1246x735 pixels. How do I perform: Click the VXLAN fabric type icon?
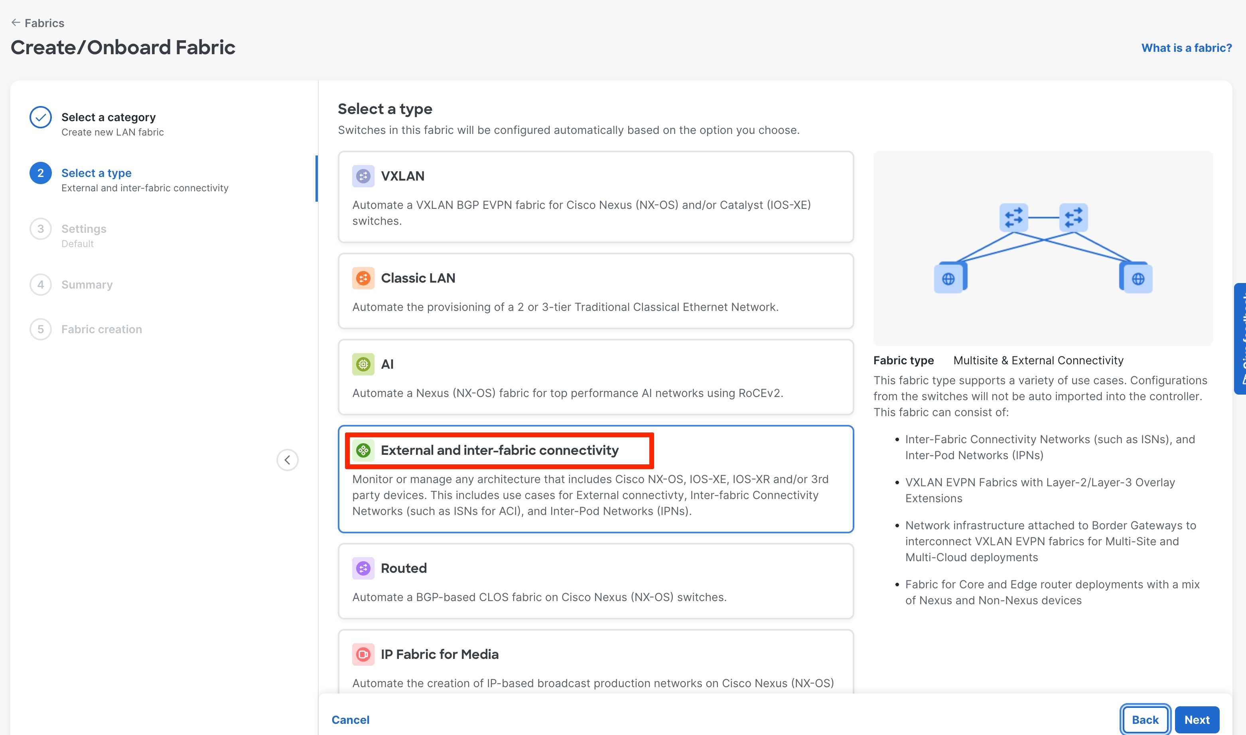(363, 176)
